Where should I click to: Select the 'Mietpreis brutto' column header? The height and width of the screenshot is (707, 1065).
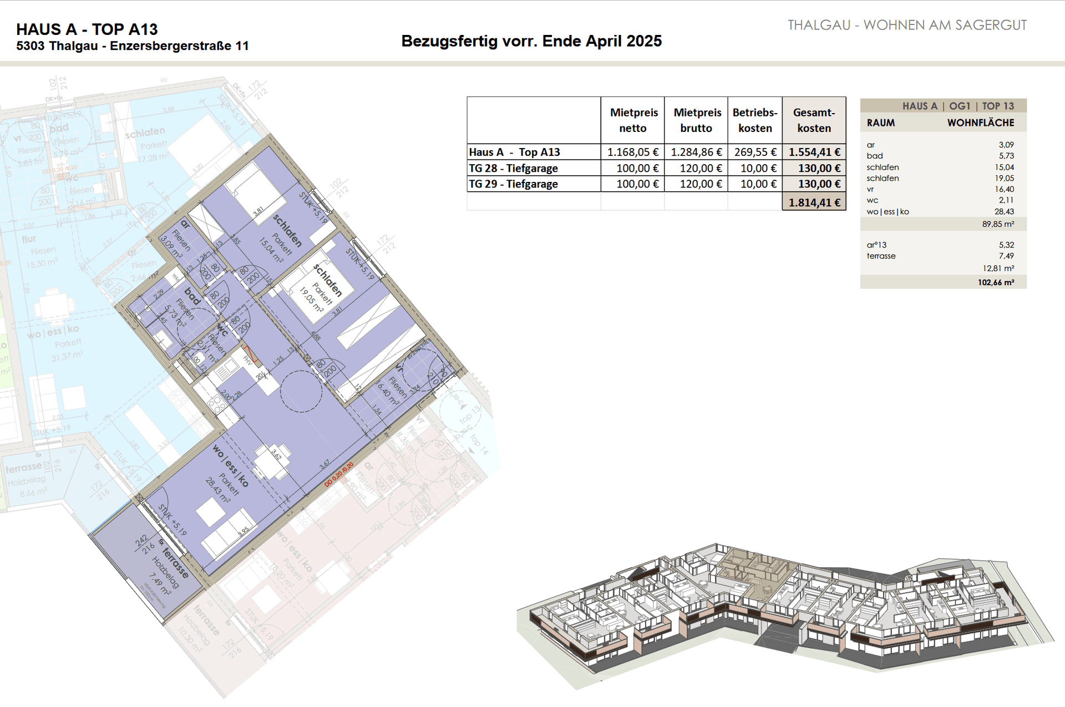point(697,120)
